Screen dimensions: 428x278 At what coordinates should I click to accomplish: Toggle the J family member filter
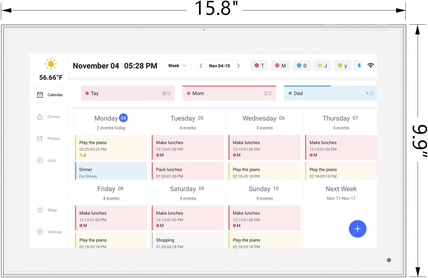pyautogui.click(x=322, y=65)
